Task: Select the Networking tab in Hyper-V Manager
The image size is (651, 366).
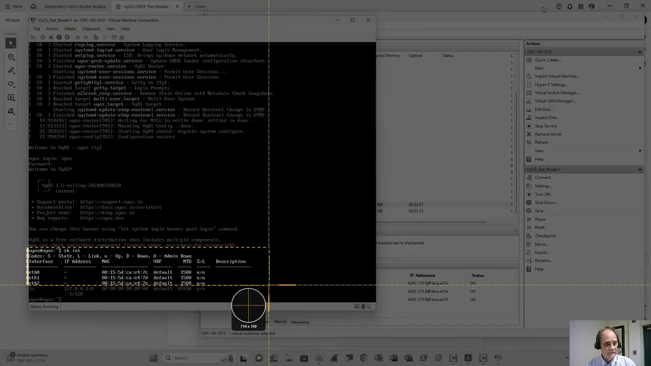Action: point(300,322)
